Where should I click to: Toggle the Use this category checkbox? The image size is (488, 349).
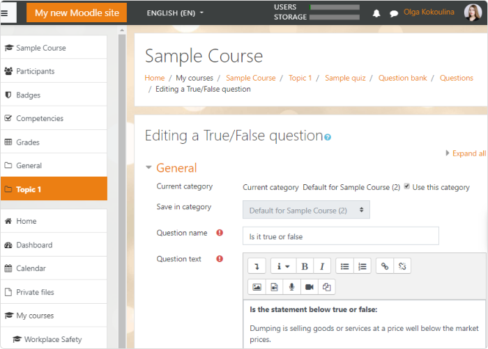406,186
